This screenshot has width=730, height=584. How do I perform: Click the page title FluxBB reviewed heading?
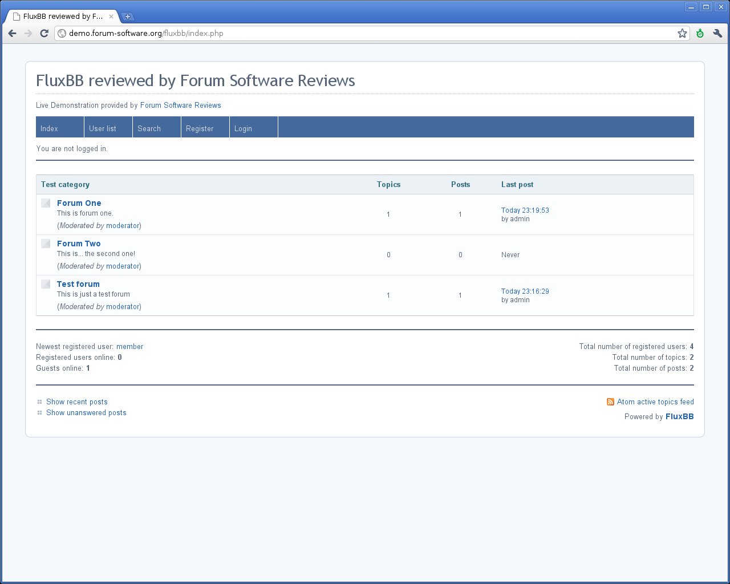[195, 81]
